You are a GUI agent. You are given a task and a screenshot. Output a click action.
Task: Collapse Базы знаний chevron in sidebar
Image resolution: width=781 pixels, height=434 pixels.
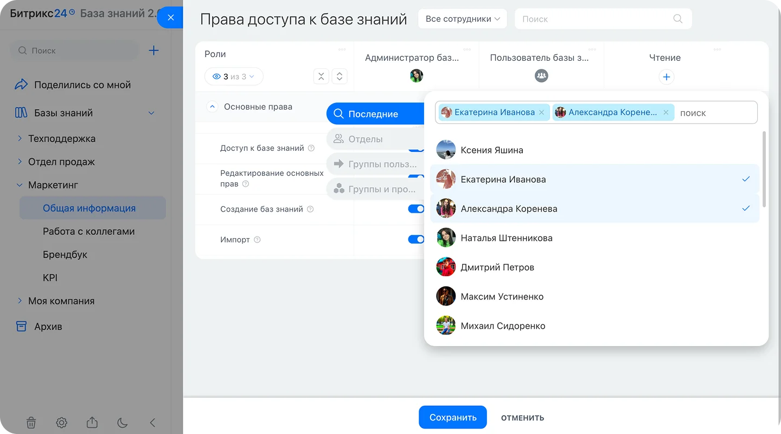pos(151,113)
